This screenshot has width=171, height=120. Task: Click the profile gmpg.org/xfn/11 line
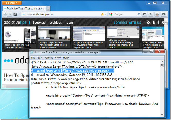(x=56, y=83)
